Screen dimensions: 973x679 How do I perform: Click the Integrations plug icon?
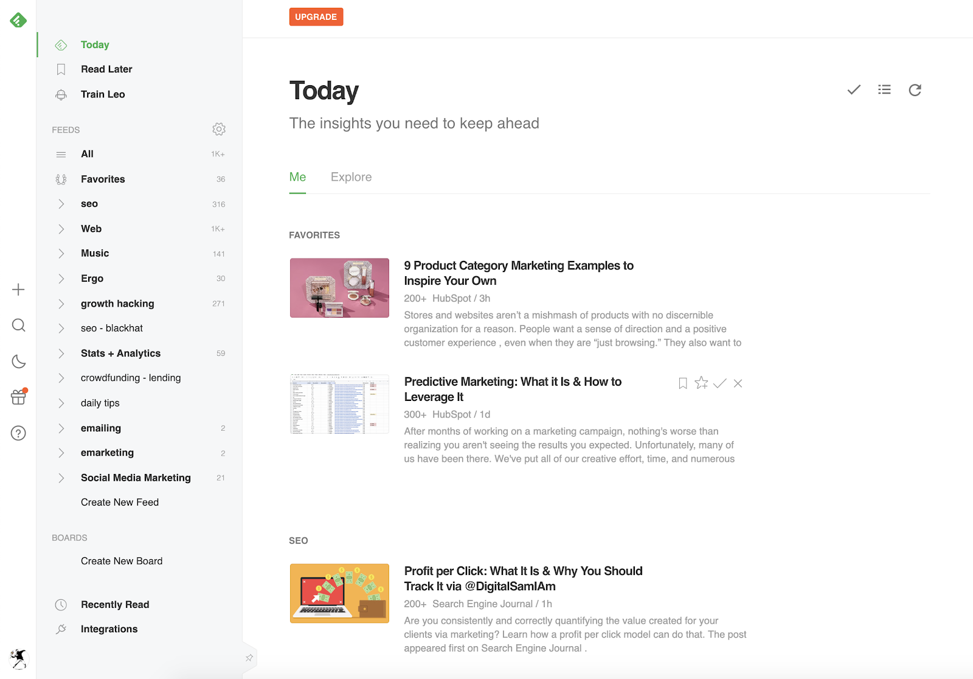(61, 629)
